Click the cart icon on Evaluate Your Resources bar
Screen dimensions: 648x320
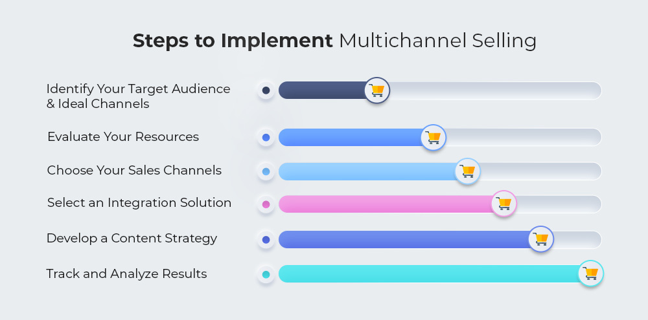tap(433, 137)
